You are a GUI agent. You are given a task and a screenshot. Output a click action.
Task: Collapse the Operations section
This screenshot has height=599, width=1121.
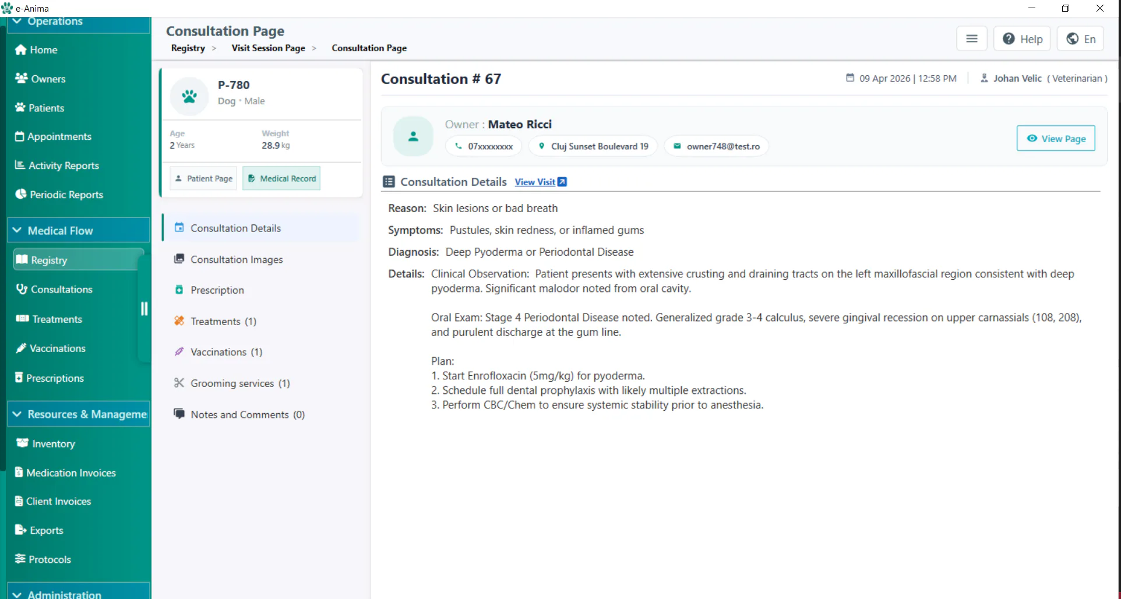[x=79, y=23]
